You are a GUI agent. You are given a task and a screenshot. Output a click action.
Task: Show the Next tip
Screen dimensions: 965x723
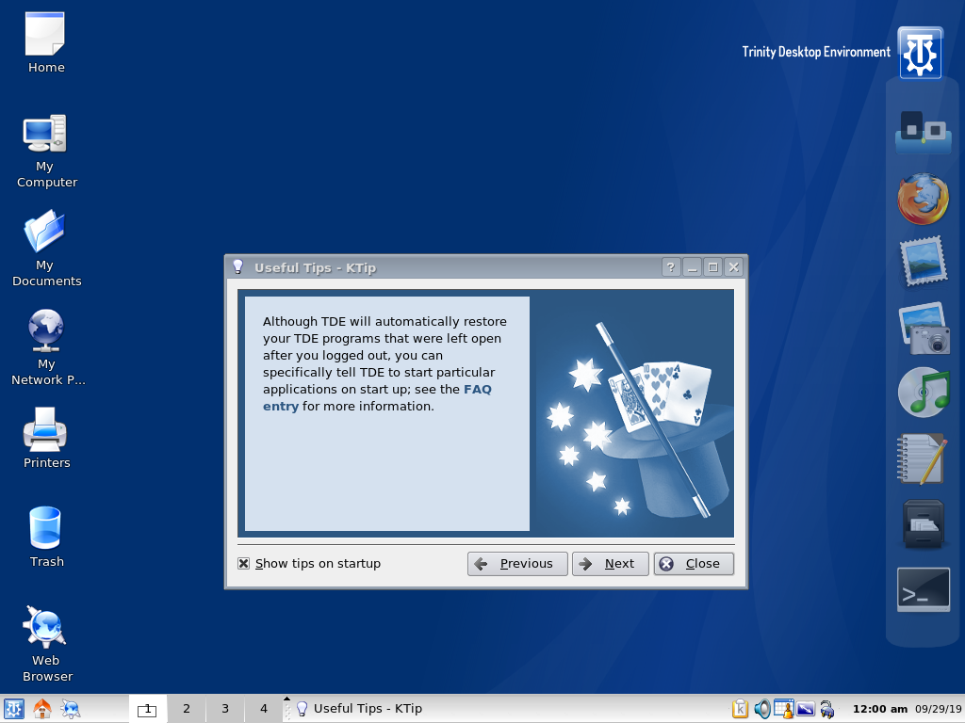click(x=611, y=564)
